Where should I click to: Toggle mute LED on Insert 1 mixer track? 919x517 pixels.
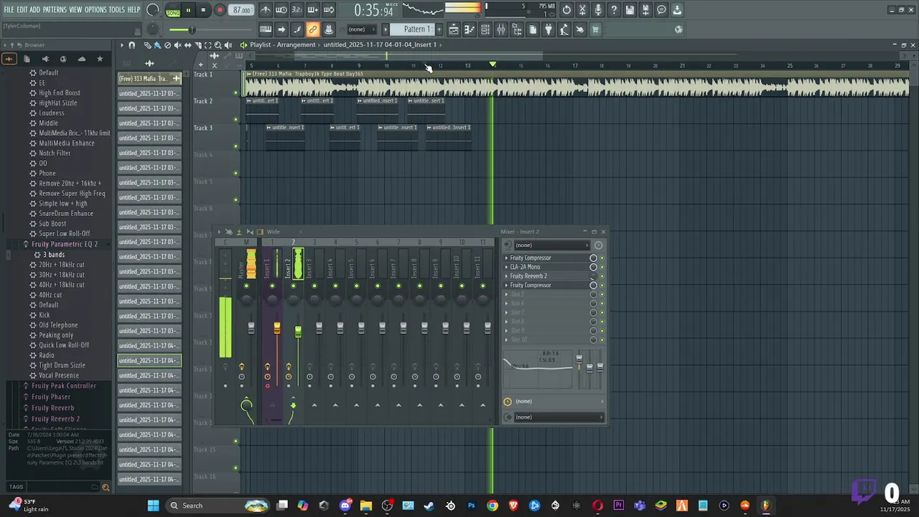(272, 286)
